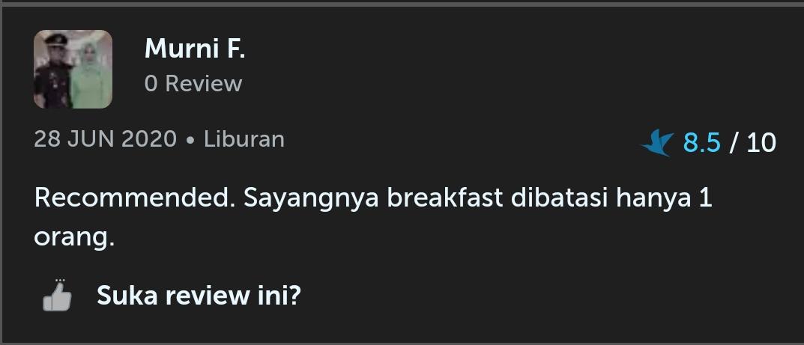Click the number 1 ending the first review line

click(x=706, y=198)
